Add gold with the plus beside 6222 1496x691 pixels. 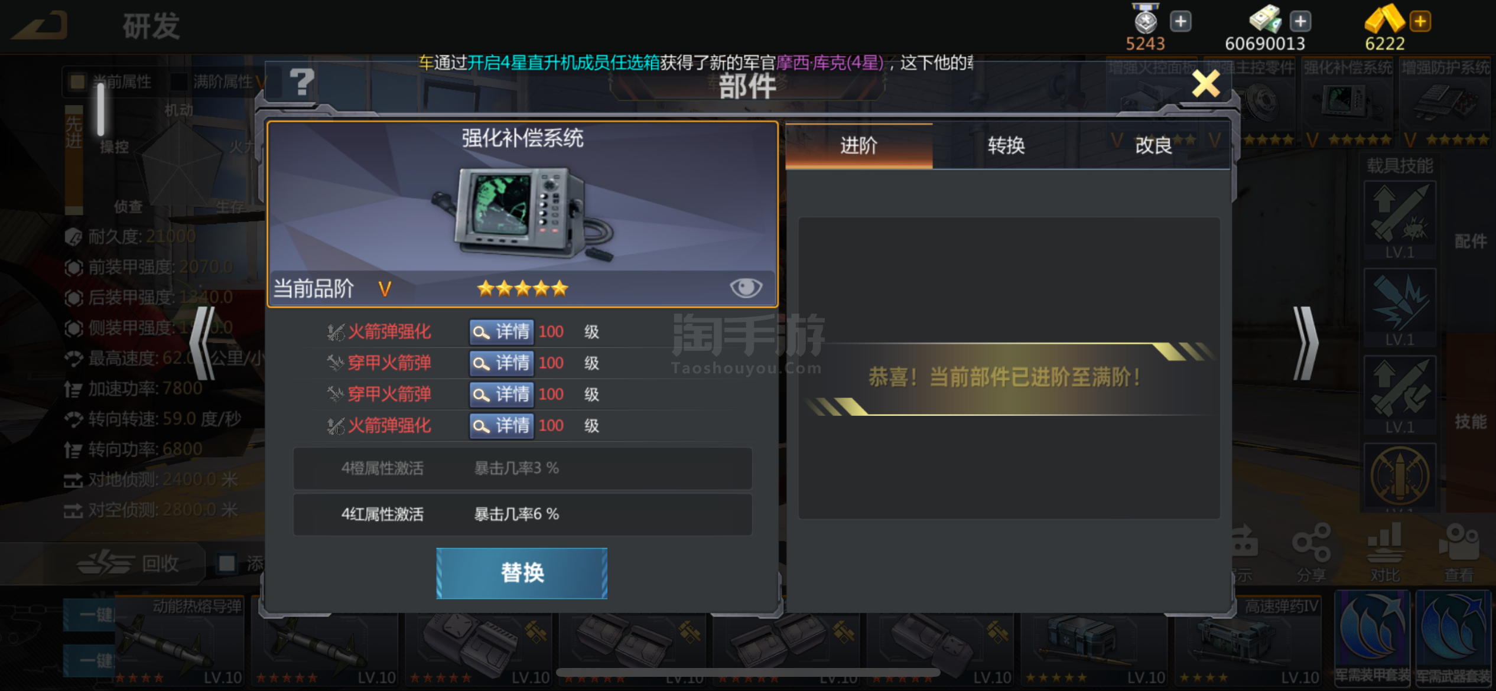(1420, 22)
